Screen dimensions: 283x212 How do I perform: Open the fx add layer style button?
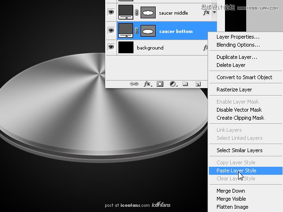point(148,84)
